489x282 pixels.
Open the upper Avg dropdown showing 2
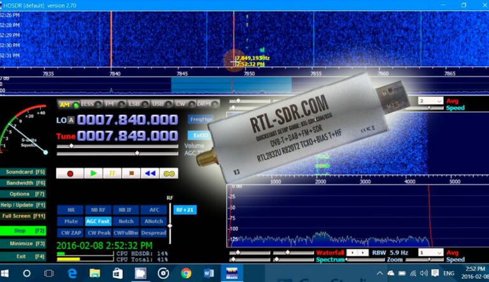(431, 100)
